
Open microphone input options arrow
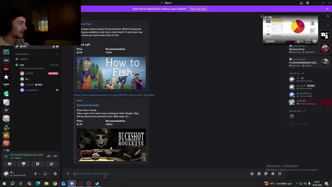pos(40,174)
